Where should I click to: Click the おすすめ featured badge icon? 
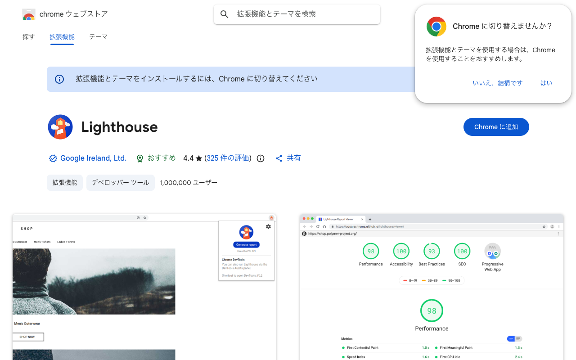(139, 158)
